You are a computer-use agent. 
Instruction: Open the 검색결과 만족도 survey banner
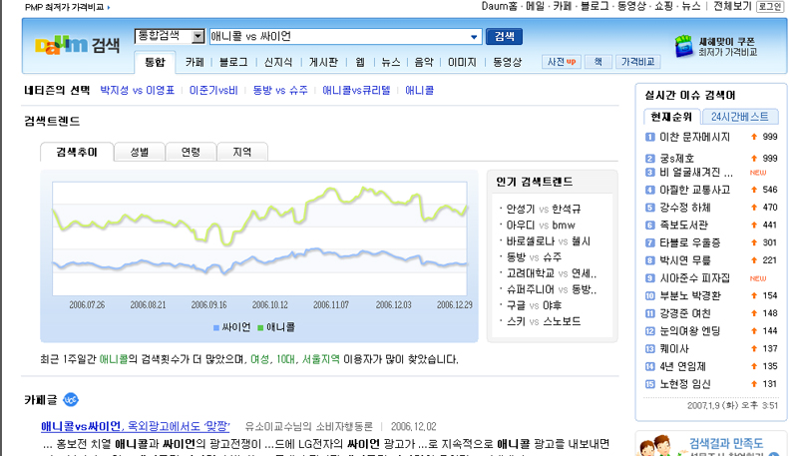pyautogui.click(x=712, y=444)
